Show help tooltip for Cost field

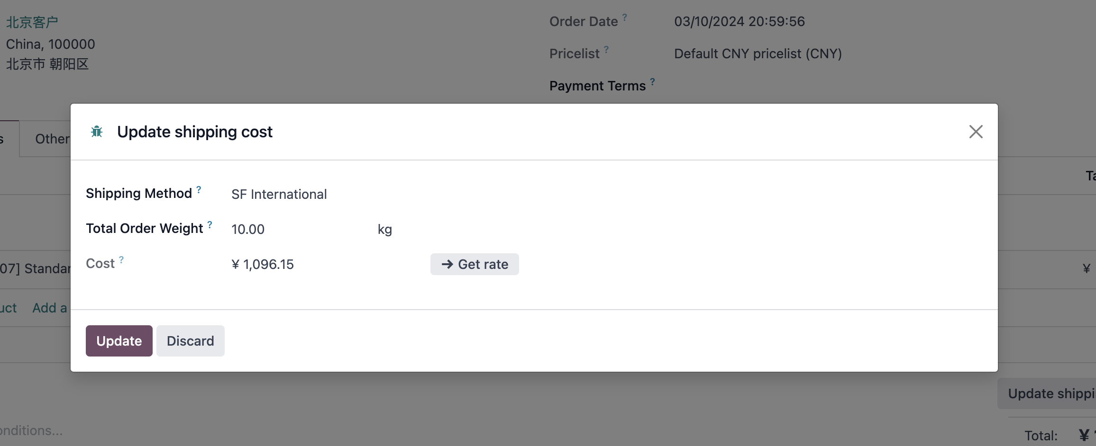tap(121, 259)
